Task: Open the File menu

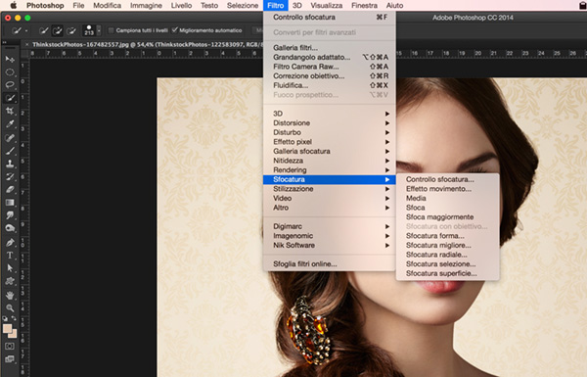Action: pos(78,6)
